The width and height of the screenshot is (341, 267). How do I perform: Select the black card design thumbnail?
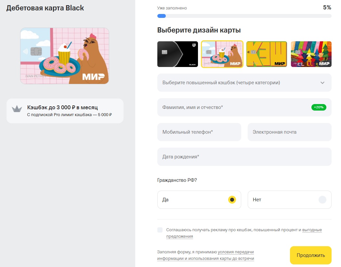pos(177,54)
